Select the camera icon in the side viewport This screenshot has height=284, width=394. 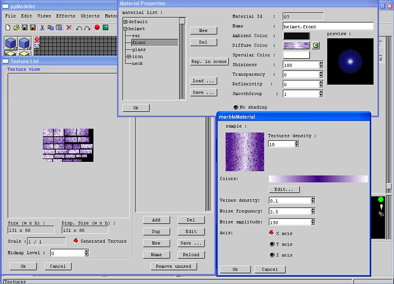tap(381, 214)
